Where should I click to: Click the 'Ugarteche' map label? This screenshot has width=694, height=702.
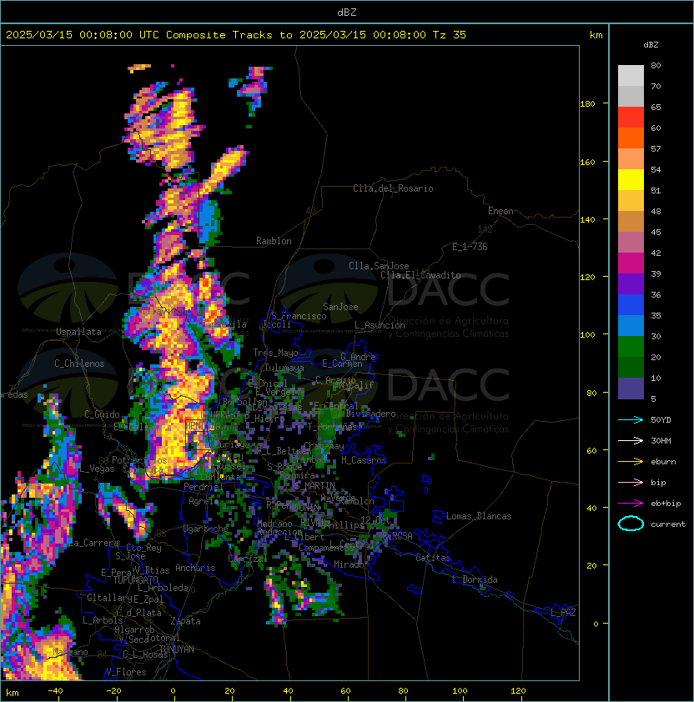pyautogui.click(x=206, y=529)
